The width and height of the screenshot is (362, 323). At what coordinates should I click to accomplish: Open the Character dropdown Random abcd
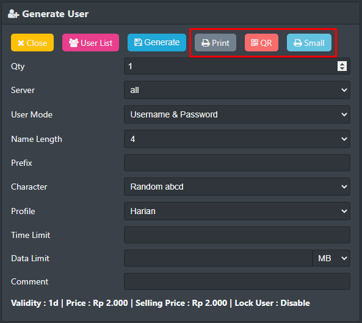coord(237,187)
